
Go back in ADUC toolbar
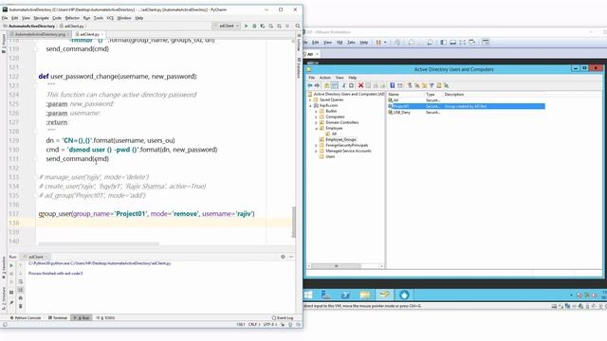(x=310, y=85)
